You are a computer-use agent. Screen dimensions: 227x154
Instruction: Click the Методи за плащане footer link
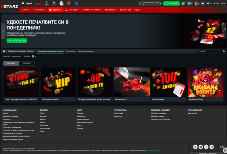[x=159, y=113]
